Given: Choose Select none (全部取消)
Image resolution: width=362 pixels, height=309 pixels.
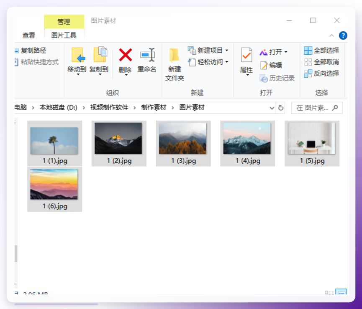Looking at the screenshot, I should coord(321,62).
